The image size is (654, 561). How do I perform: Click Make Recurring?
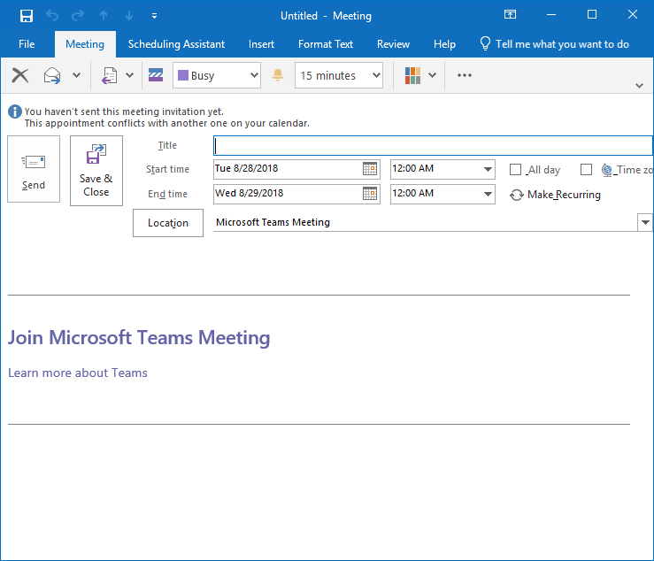coord(555,195)
